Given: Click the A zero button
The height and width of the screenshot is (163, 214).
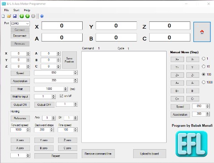Looking at the screenshot, I should pyautogui.click(x=20, y=148).
